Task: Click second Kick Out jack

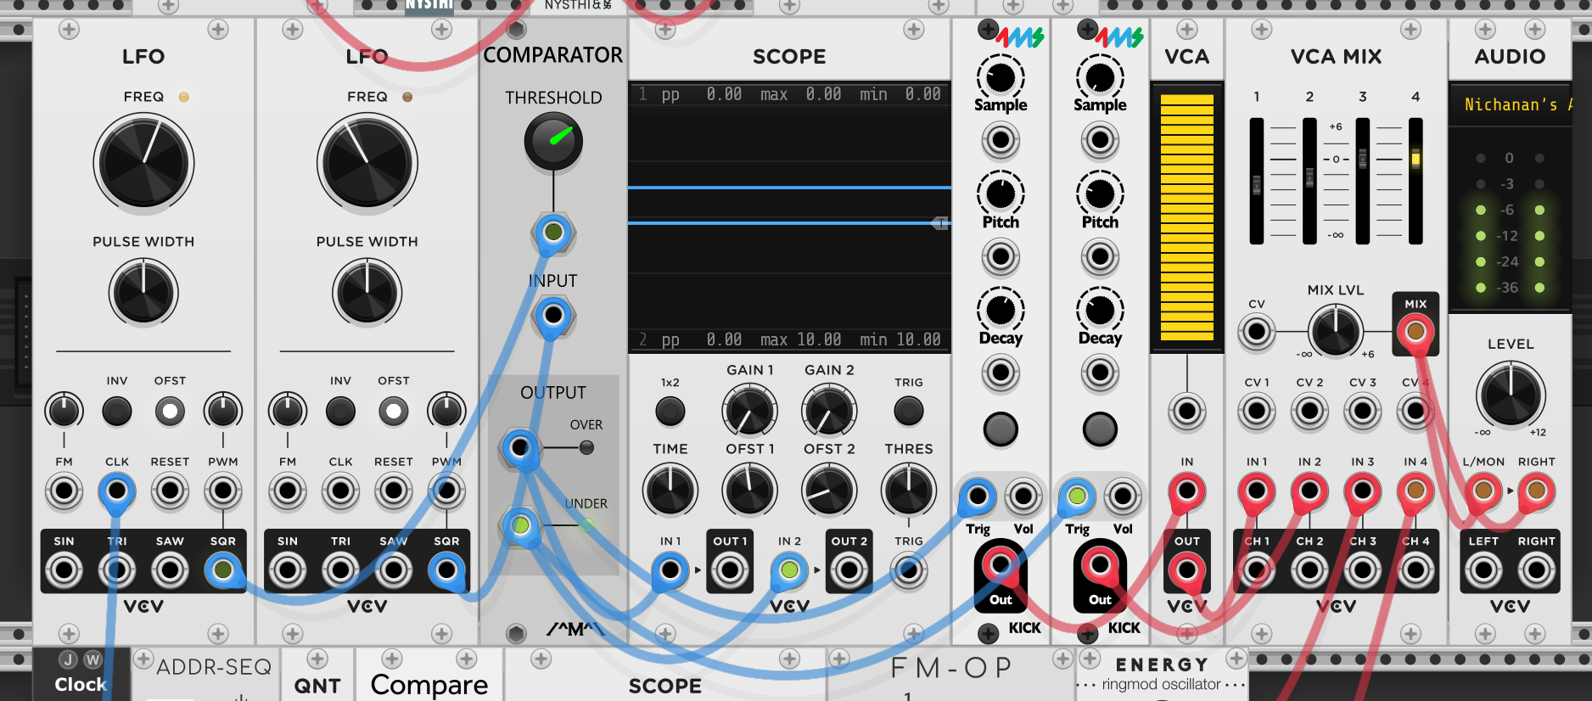Action: pos(1100,564)
